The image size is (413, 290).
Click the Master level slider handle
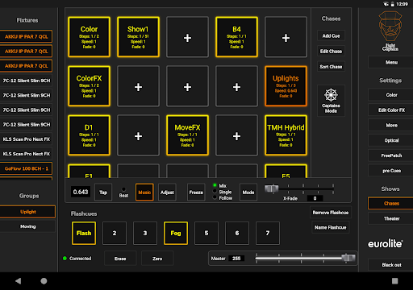click(x=348, y=258)
